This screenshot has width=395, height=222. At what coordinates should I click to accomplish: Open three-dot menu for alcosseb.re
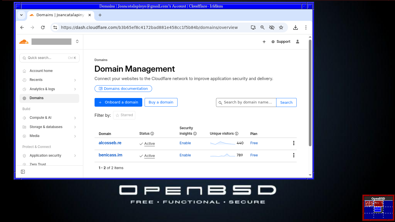(x=294, y=143)
